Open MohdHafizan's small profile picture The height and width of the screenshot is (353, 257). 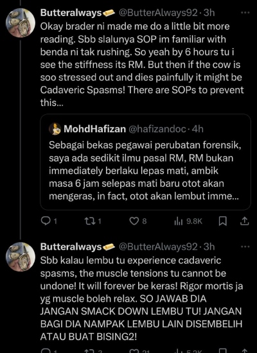55,129
